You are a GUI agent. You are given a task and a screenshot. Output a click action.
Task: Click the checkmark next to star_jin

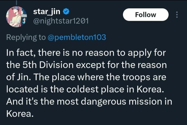point(66,11)
